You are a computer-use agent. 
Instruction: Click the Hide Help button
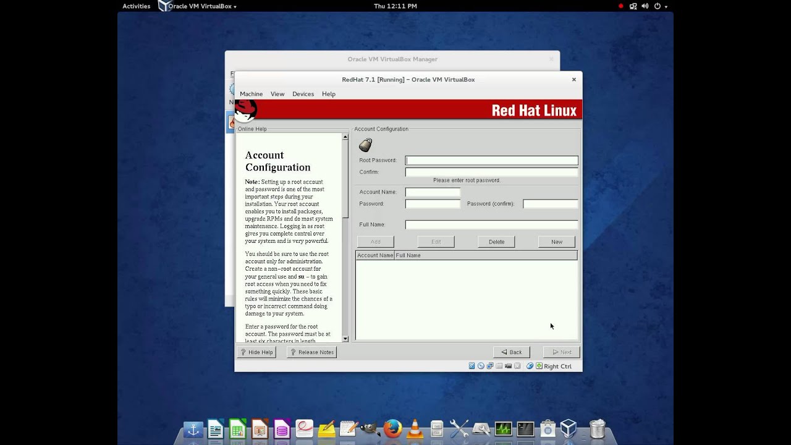pos(256,352)
